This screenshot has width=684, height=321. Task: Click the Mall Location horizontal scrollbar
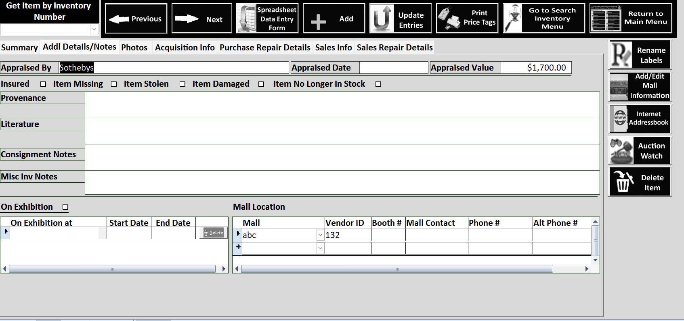pos(397,269)
